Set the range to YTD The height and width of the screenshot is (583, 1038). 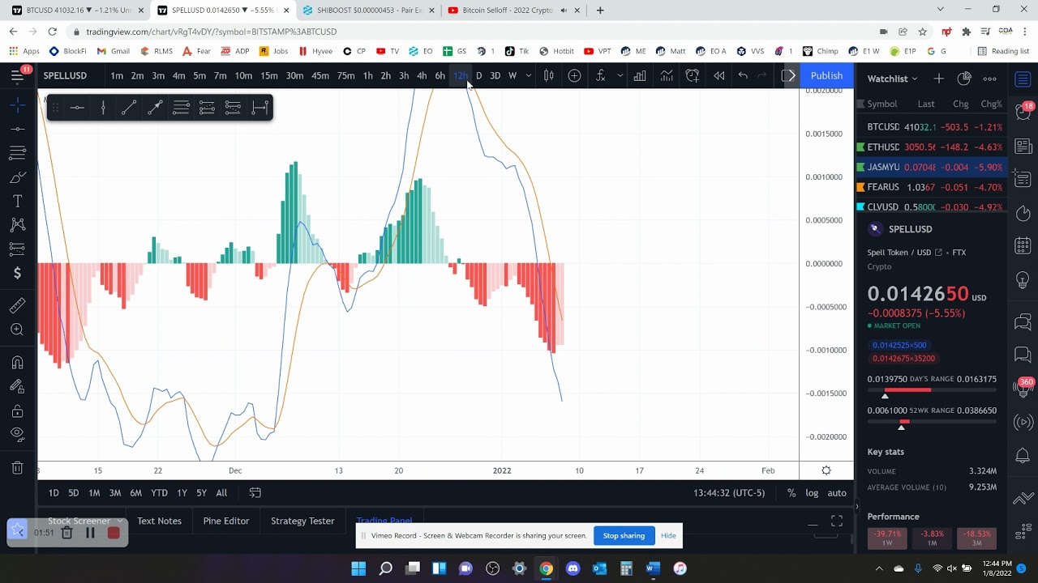point(160,492)
